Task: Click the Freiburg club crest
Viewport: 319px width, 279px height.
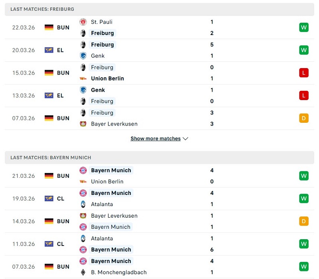Action: click(83, 33)
